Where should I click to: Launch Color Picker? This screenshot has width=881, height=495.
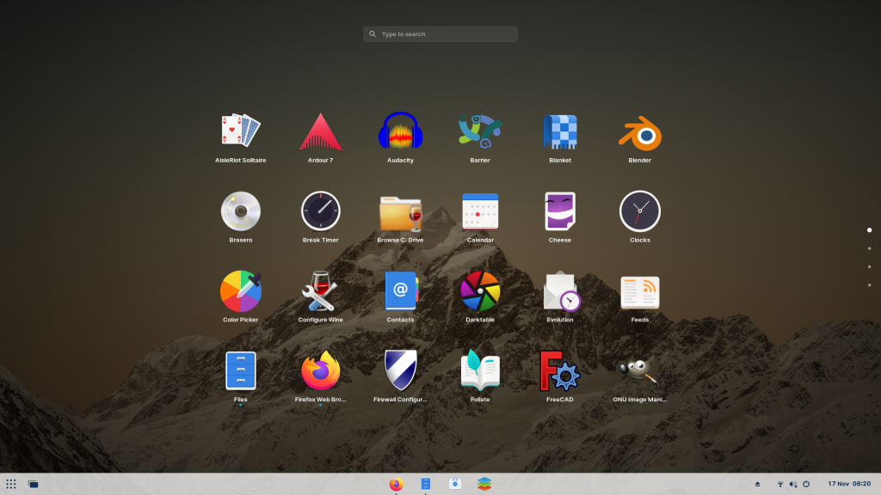[x=241, y=290]
